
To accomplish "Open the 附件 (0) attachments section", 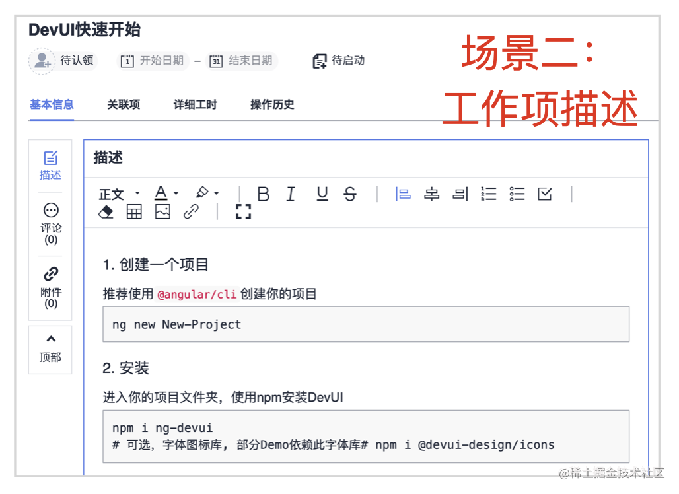I will click(51, 288).
